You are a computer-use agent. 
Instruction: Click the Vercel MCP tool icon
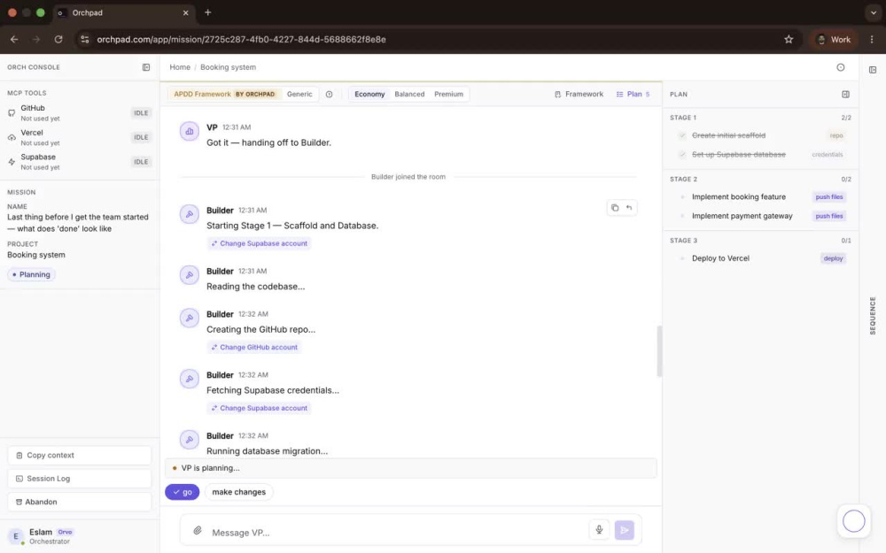(12, 138)
